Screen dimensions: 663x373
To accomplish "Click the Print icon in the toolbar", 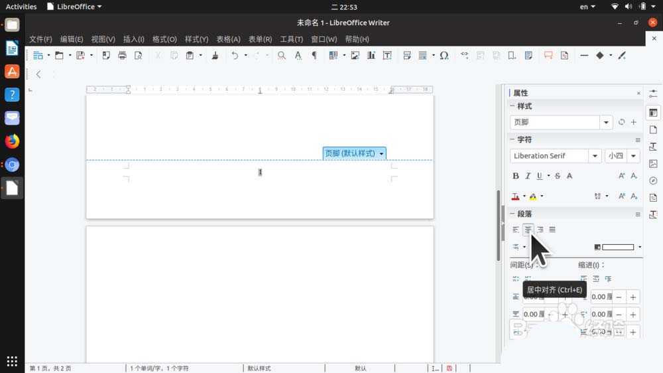I will pyautogui.click(x=122, y=56).
